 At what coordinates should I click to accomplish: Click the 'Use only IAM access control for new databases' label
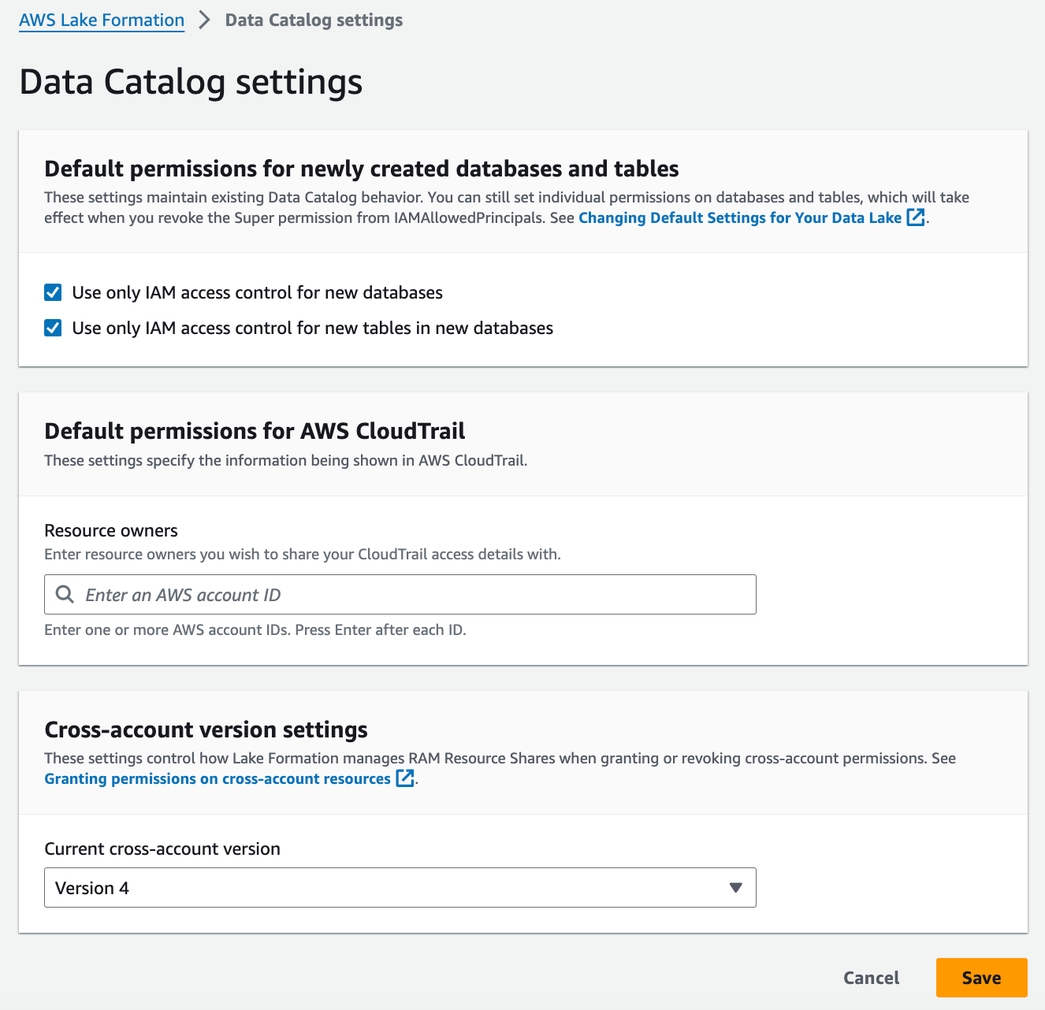coord(257,293)
